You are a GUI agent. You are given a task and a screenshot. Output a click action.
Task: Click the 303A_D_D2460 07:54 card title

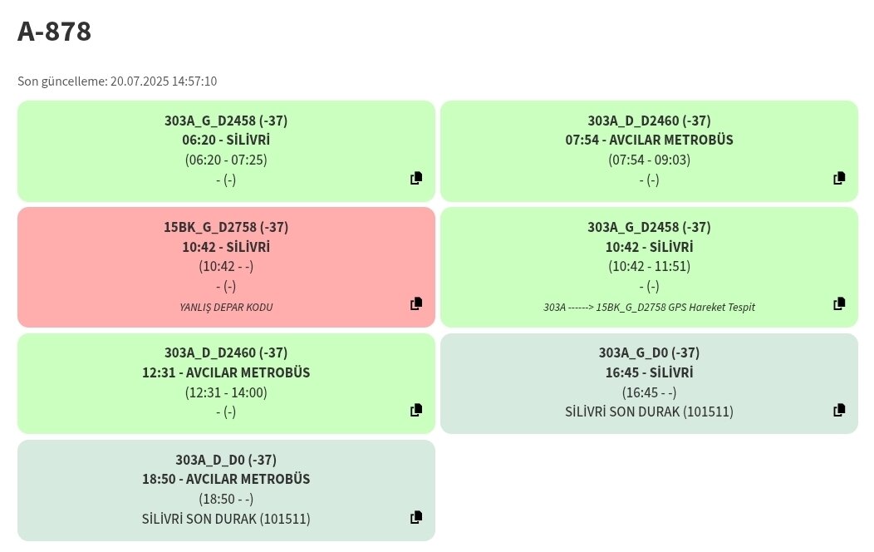[x=650, y=121]
